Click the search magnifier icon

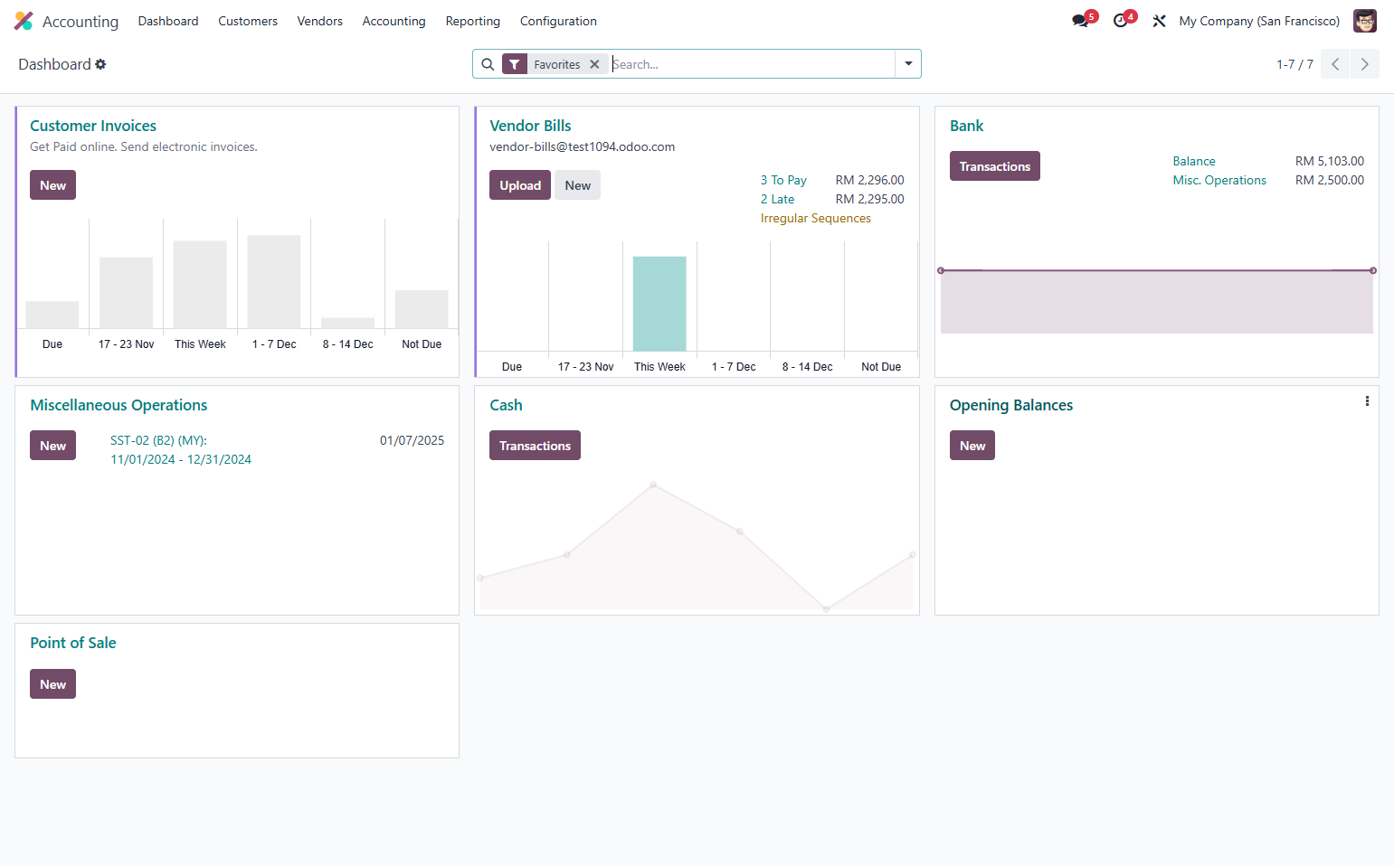488,64
